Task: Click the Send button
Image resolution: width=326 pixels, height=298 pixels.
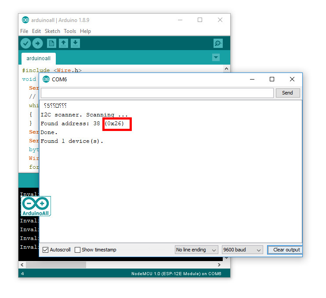Action: (288, 93)
